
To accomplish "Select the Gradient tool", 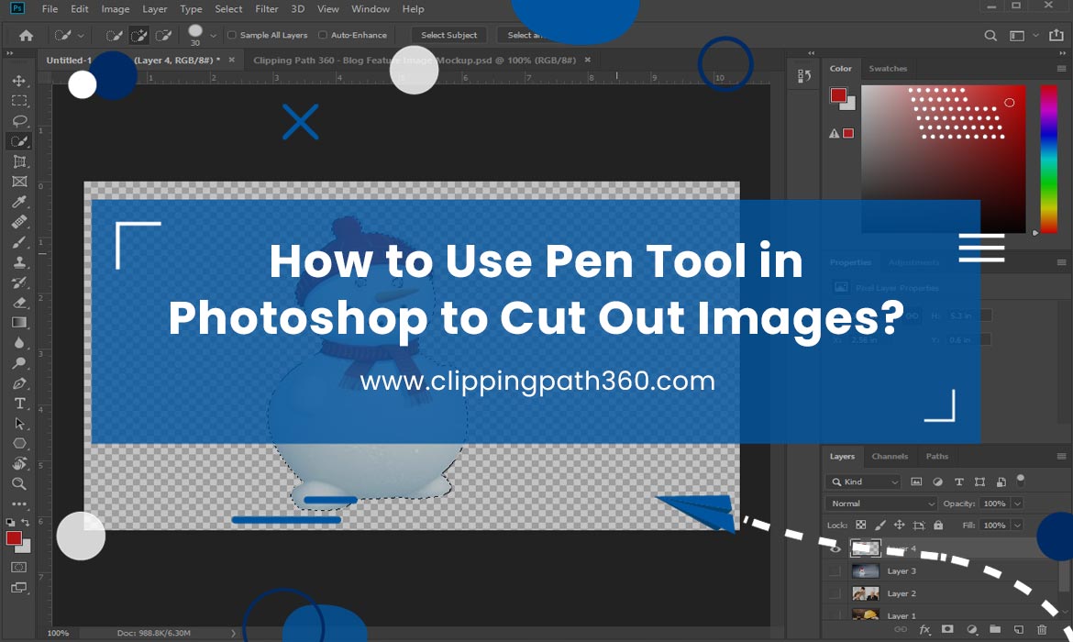I will click(x=19, y=322).
